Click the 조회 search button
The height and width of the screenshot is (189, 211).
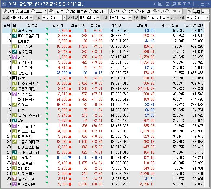(x=197, y=11)
